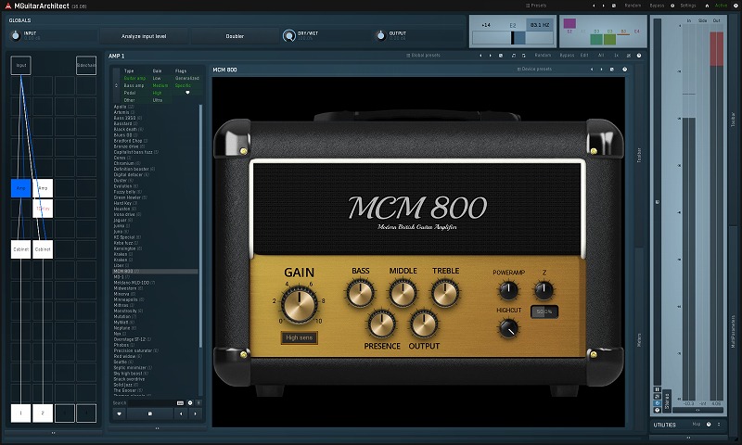Viewport: 742px width, 445px height.
Task: Click Analyze input level button
Action: (144, 36)
